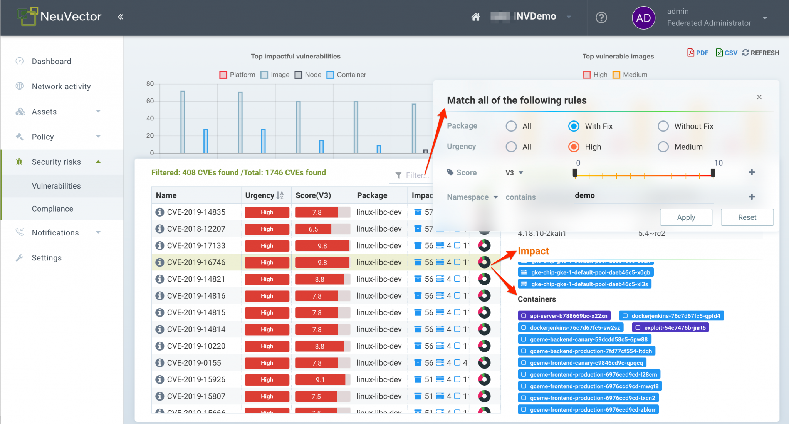Open the Dashboard from the sidebar
Viewport: 789px width, 424px height.
pyautogui.click(x=51, y=61)
